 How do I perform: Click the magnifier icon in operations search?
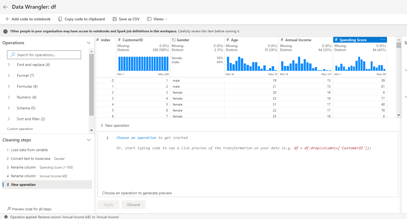(x=13, y=55)
